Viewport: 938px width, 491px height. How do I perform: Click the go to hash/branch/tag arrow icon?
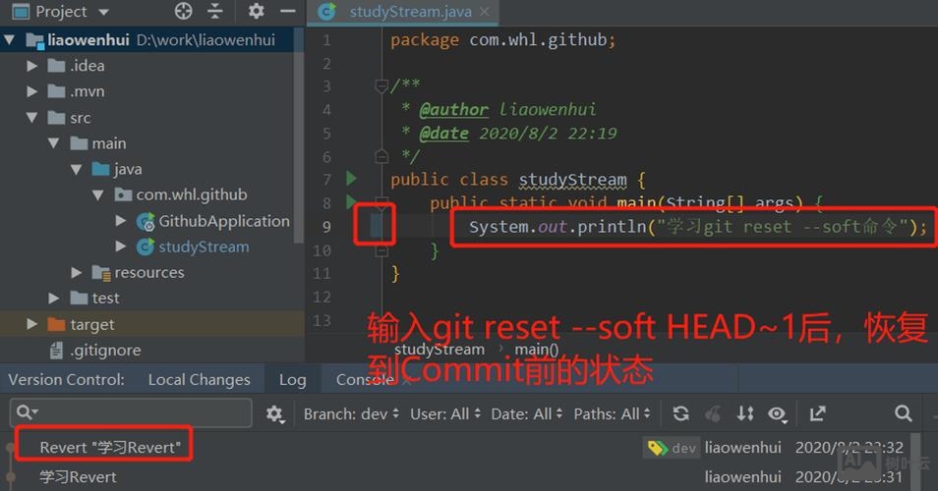pos(818,413)
